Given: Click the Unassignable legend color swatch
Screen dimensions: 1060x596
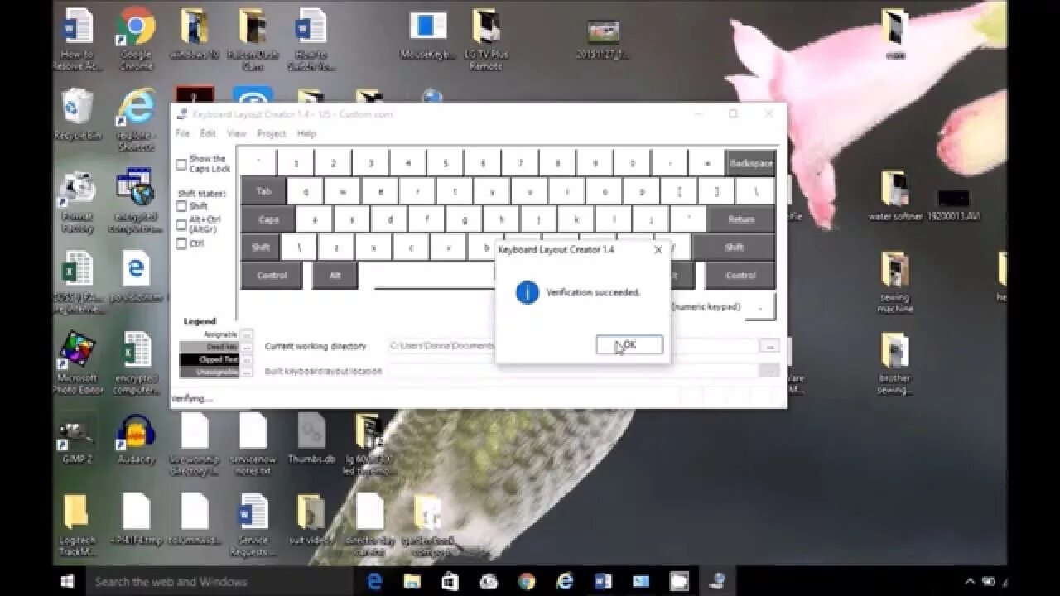Looking at the screenshot, I should click(209, 372).
